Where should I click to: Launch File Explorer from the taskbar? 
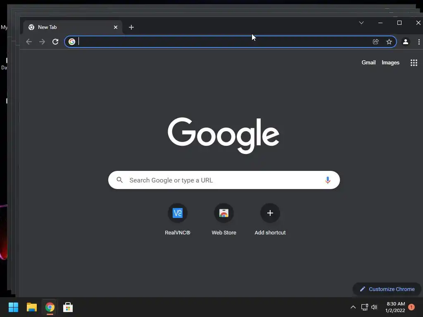(x=31, y=307)
